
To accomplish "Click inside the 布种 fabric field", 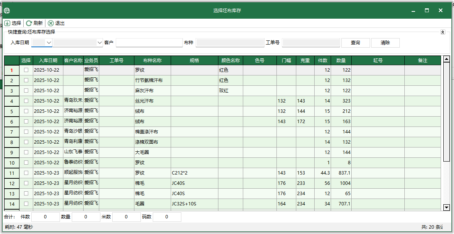I will [230, 42].
